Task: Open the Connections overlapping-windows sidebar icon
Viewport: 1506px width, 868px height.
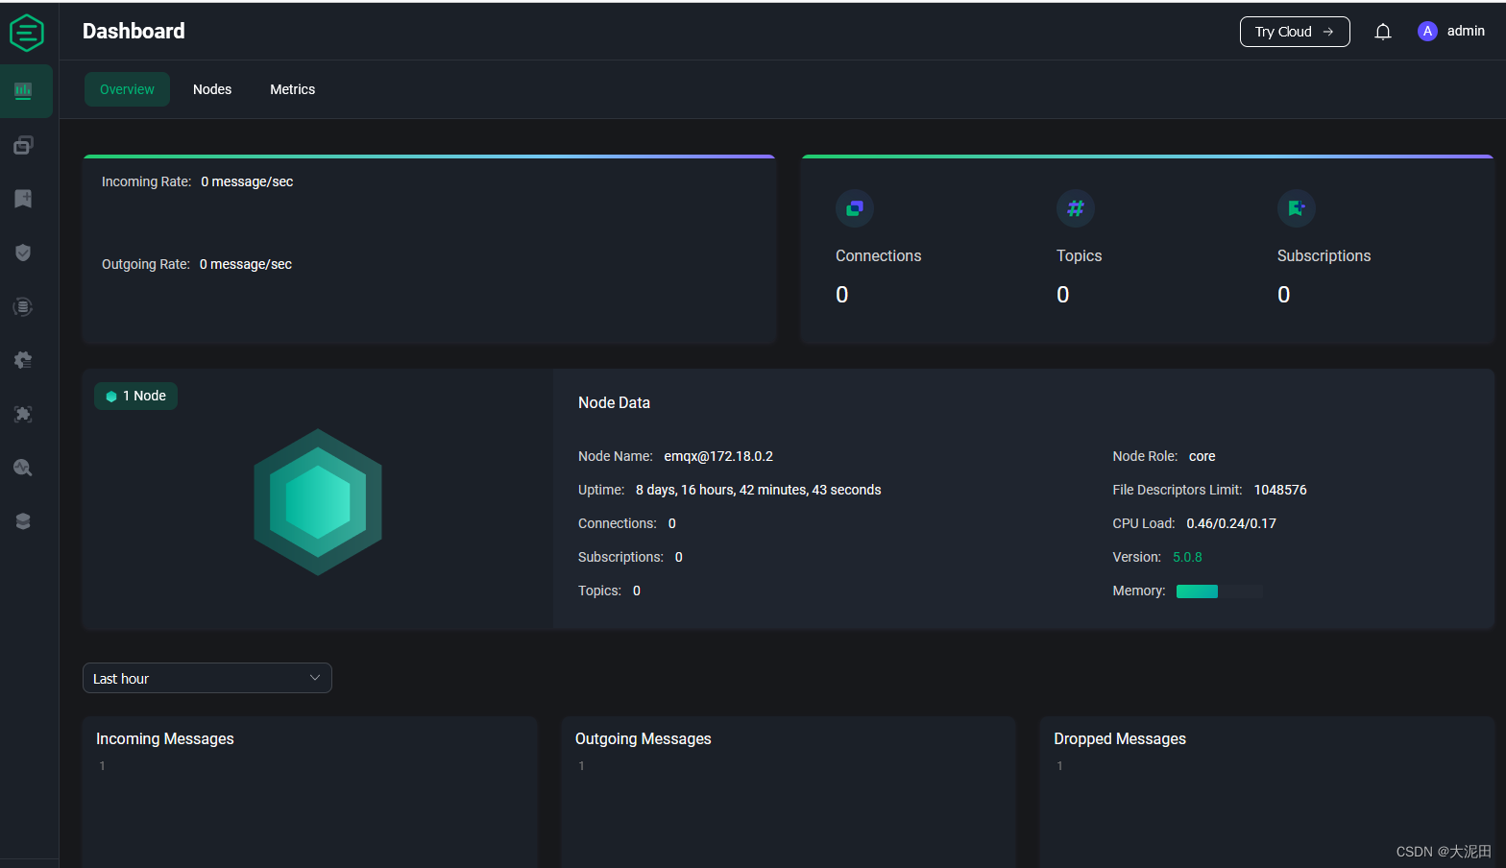Action: [x=23, y=145]
